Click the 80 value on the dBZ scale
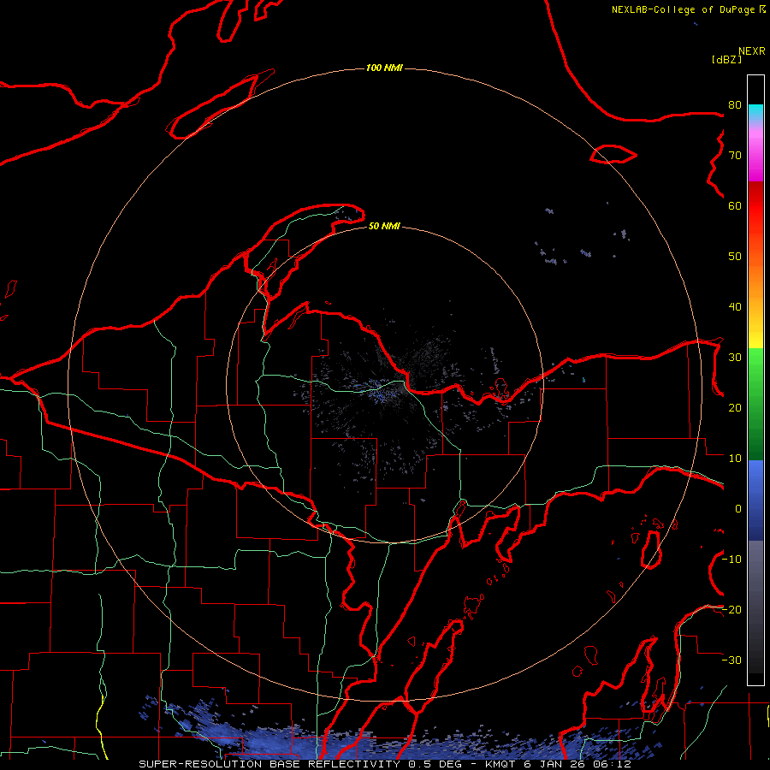 click(735, 104)
